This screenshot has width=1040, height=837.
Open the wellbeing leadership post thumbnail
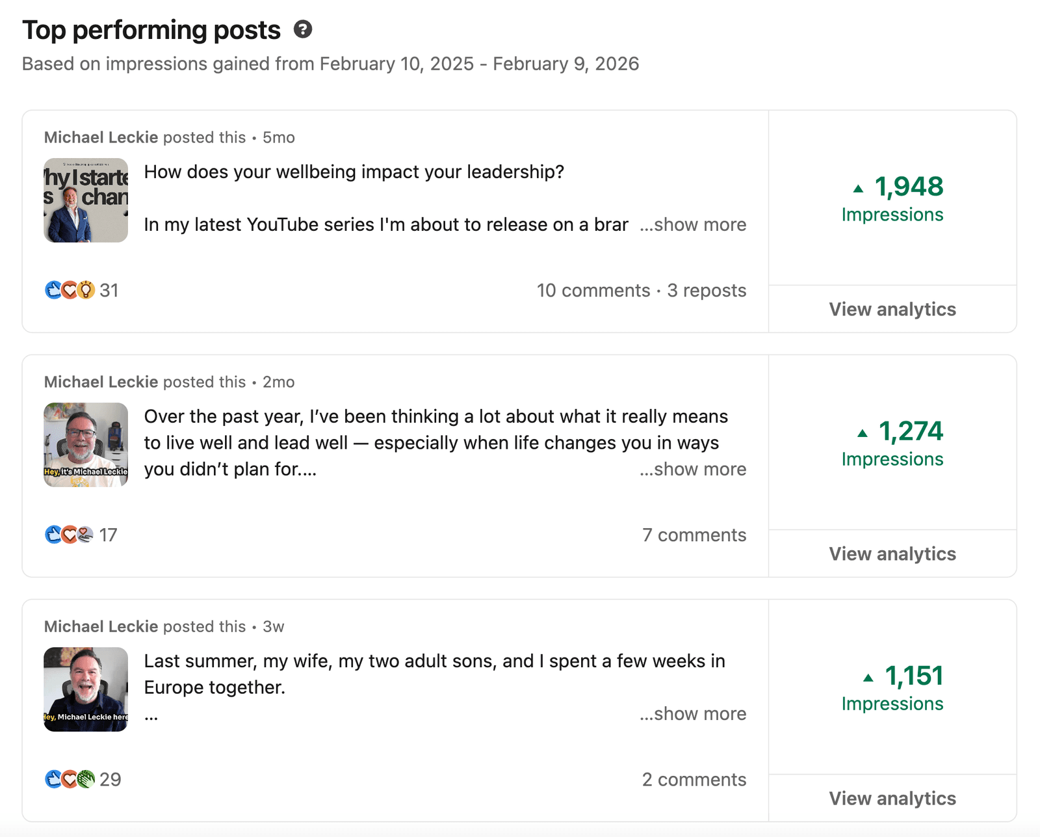click(x=86, y=200)
